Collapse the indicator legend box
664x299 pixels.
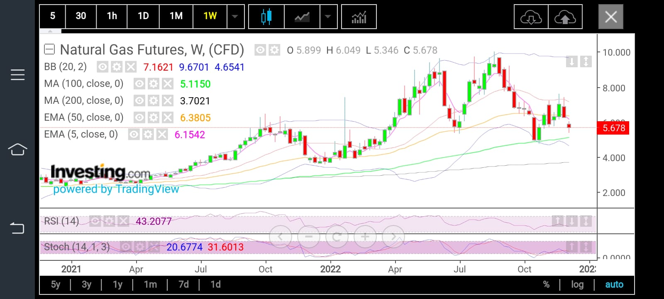coord(49,50)
